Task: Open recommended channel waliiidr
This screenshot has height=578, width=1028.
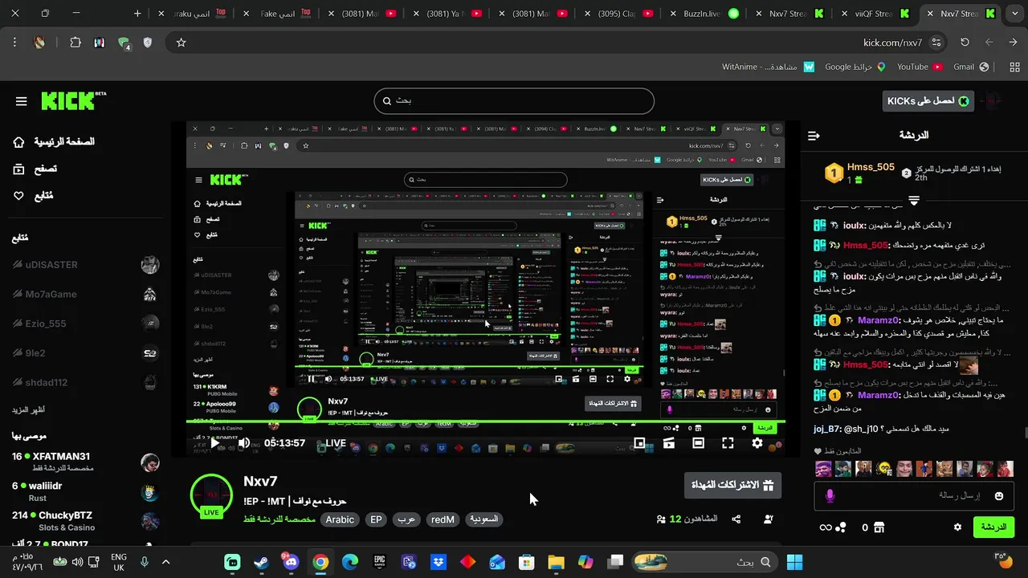Action: click(x=86, y=491)
